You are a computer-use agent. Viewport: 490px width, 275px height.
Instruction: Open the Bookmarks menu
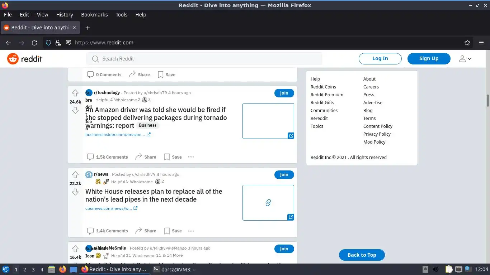[x=94, y=15]
